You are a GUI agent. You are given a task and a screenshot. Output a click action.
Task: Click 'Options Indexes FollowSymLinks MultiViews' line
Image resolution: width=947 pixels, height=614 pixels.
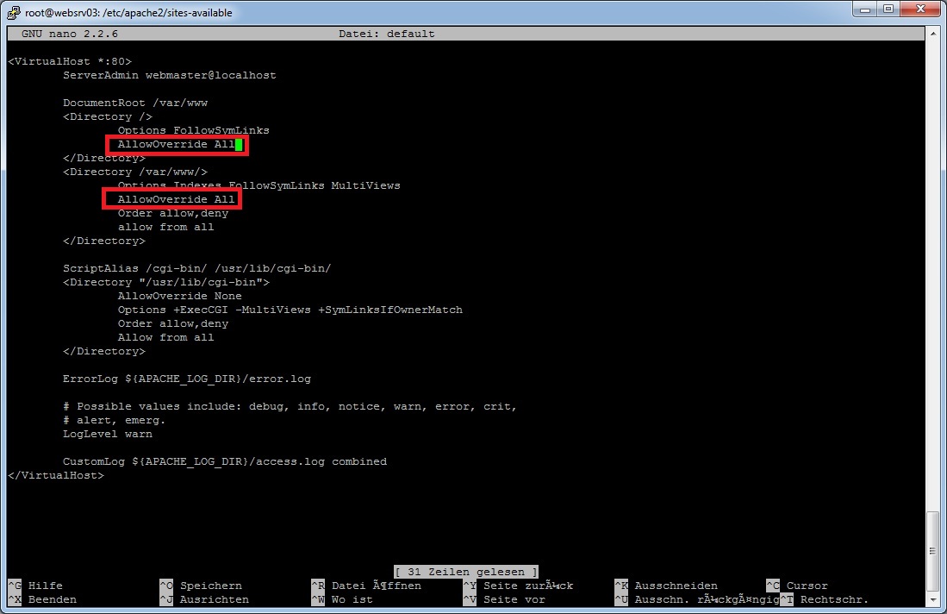(x=259, y=185)
